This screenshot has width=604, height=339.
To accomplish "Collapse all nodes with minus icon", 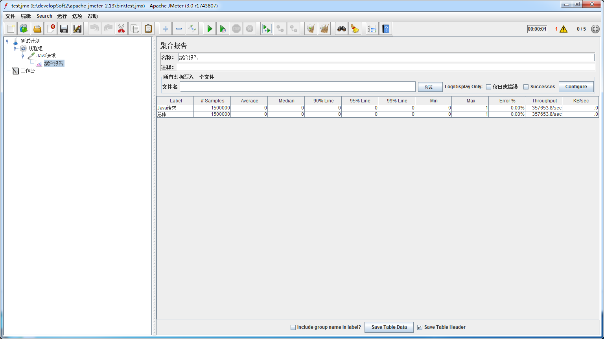I will pos(179,29).
